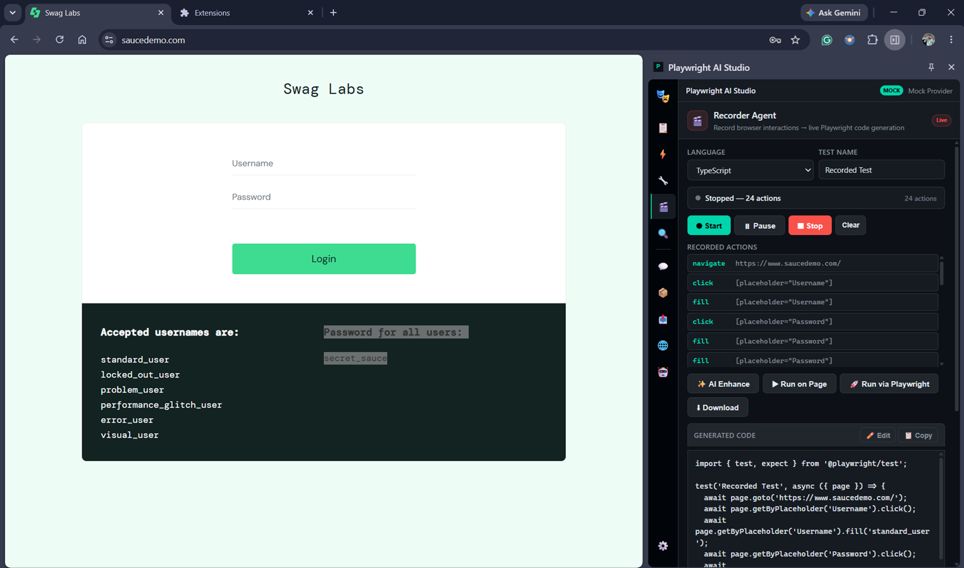This screenshot has width=964, height=568.
Task: Focus the Password field
Action: click(x=324, y=197)
